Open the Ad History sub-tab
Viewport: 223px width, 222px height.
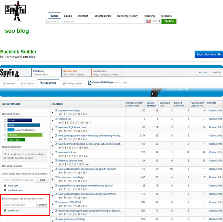[x=28, y=84]
